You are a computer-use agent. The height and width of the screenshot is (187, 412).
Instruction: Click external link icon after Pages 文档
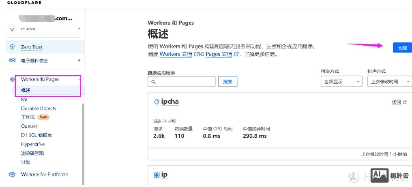coord(236,54)
